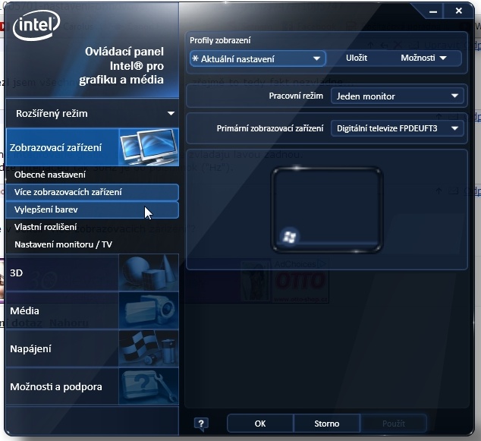Open the Možnosti dropdown menu

(x=423, y=58)
